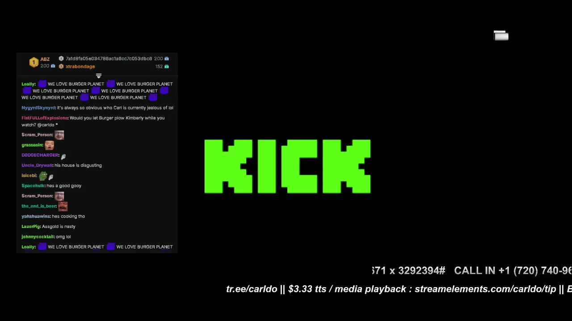Click the message "hes a good gooy"
572x321 pixels.
point(64,186)
